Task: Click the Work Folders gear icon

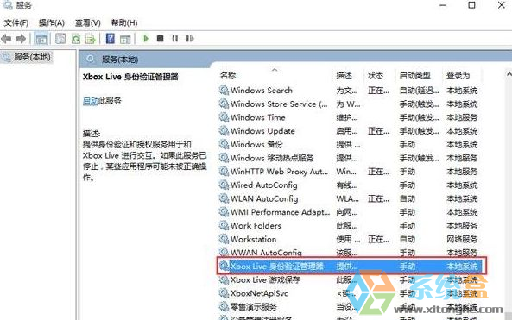Action: (x=224, y=225)
